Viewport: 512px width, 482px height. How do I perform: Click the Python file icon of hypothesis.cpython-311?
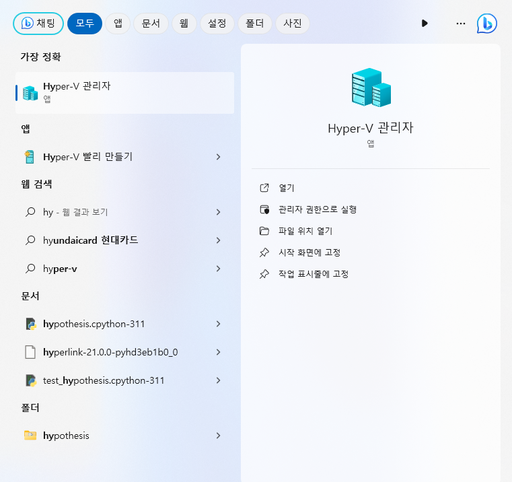pyautogui.click(x=31, y=324)
